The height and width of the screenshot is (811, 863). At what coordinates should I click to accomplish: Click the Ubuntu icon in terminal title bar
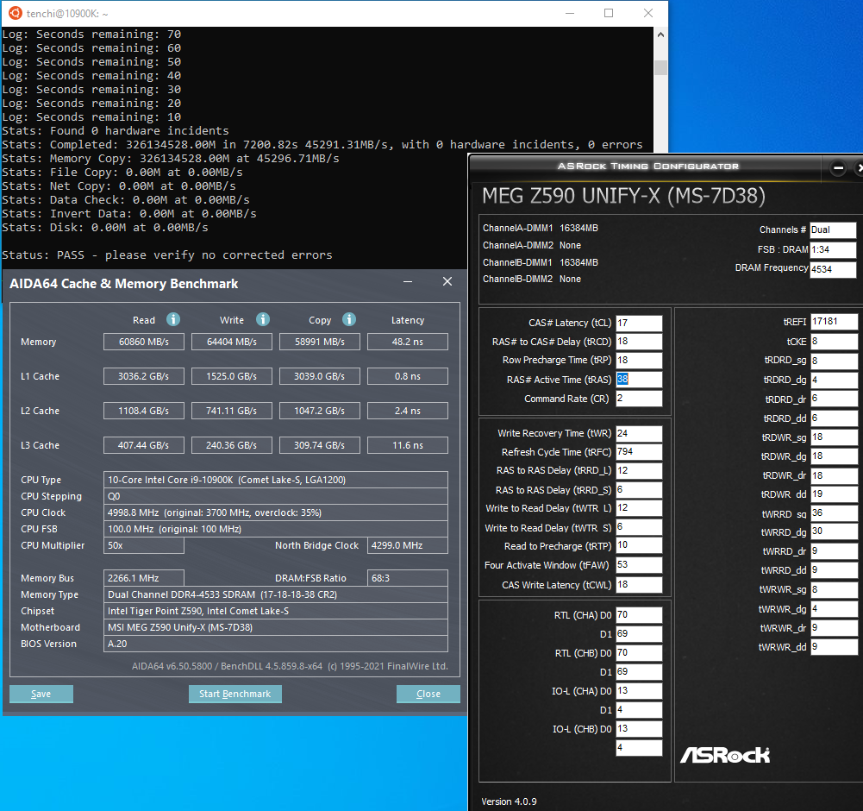(x=16, y=13)
